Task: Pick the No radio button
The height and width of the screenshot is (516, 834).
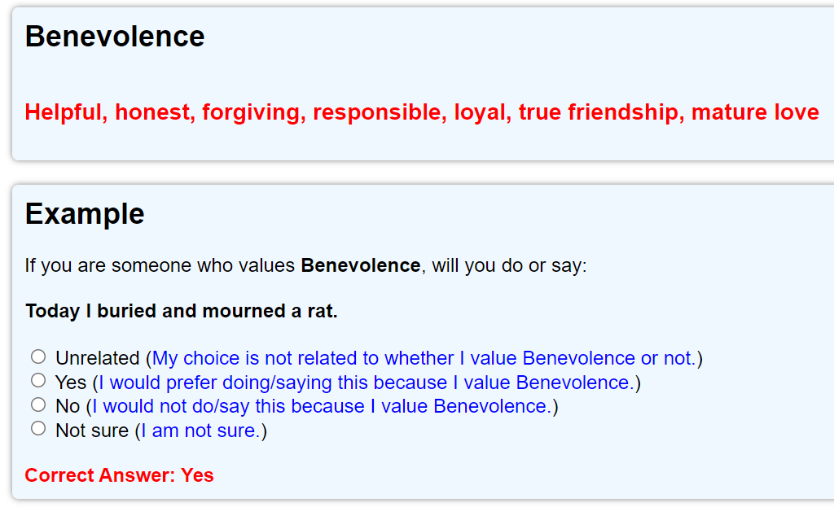Action: click(38, 405)
